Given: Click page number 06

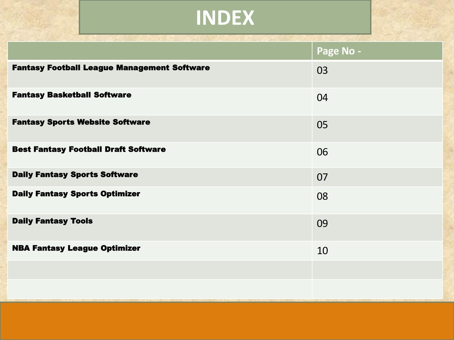Looking at the screenshot, I should click(x=322, y=152).
